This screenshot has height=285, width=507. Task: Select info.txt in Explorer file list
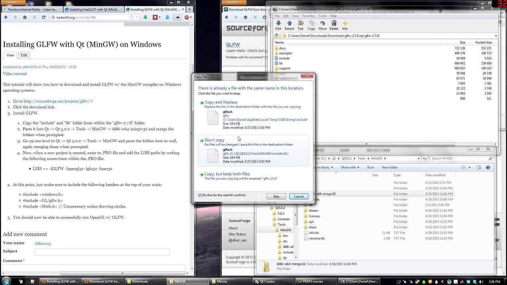tap(313, 233)
